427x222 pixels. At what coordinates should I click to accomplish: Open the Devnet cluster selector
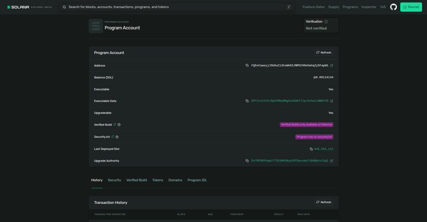pos(411,7)
